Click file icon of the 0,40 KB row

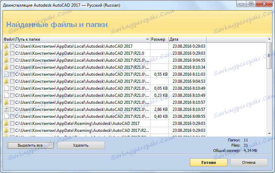pyautogui.click(x=6, y=116)
